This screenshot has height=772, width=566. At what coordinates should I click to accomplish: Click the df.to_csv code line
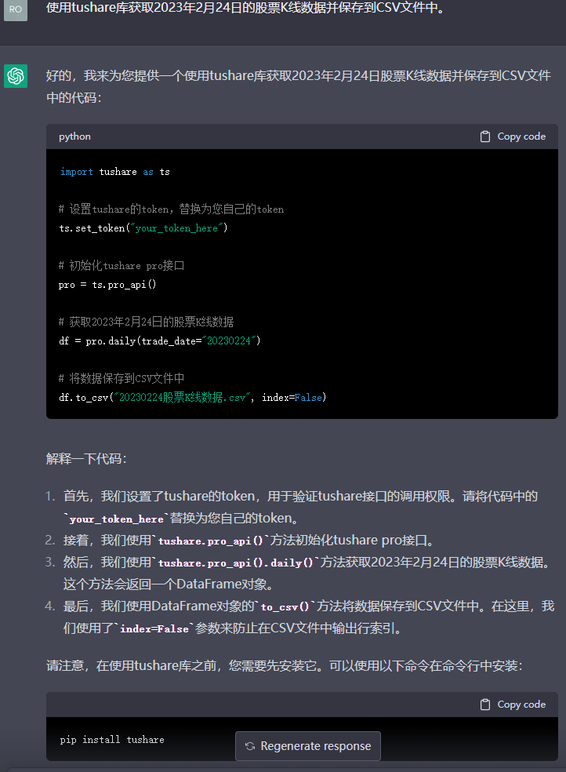[x=193, y=397]
